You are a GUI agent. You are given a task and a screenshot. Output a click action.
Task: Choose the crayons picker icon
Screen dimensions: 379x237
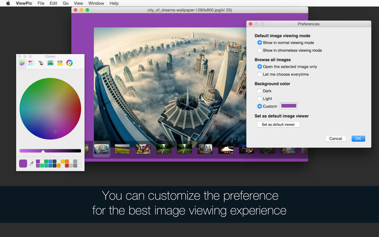click(60, 63)
